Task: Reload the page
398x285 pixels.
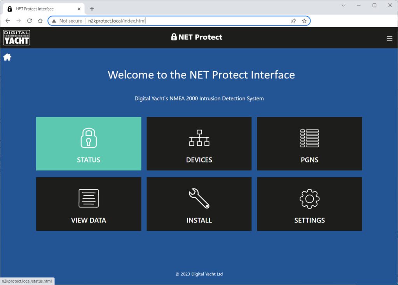Action: (x=30, y=21)
